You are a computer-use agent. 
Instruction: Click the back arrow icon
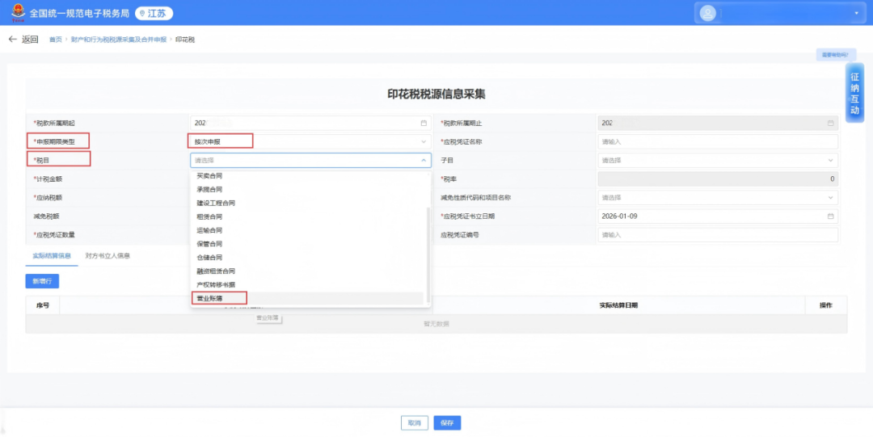click(13, 40)
